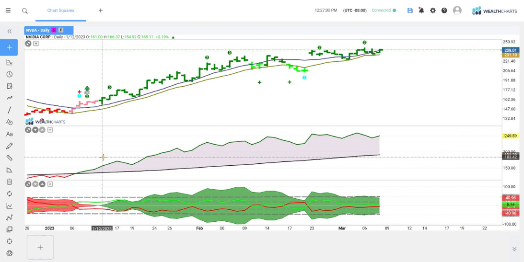Toggle the magenta S badge on the NVDA tab
The height and width of the screenshot is (262, 524).
click(54, 30)
